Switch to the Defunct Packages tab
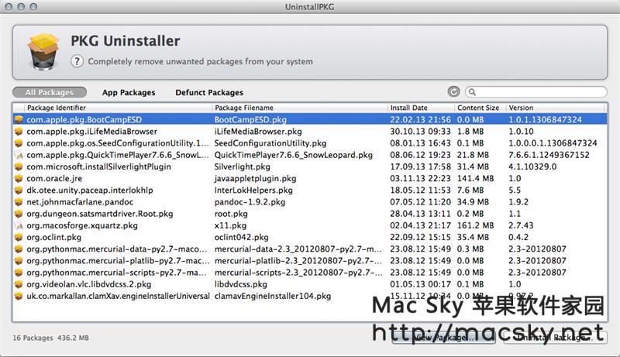620x357 pixels. pos(209,92)
